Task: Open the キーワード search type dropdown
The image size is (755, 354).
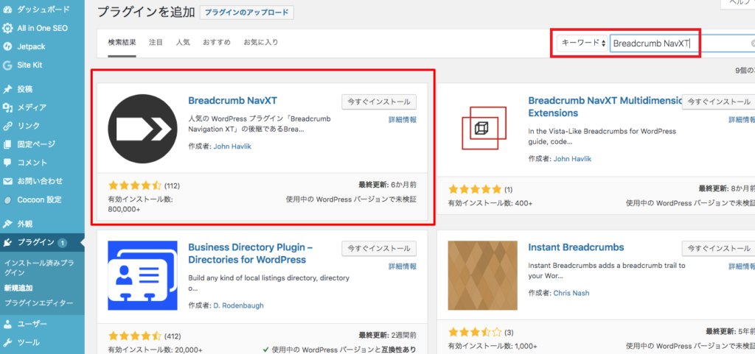Action: tap(582, 43)
